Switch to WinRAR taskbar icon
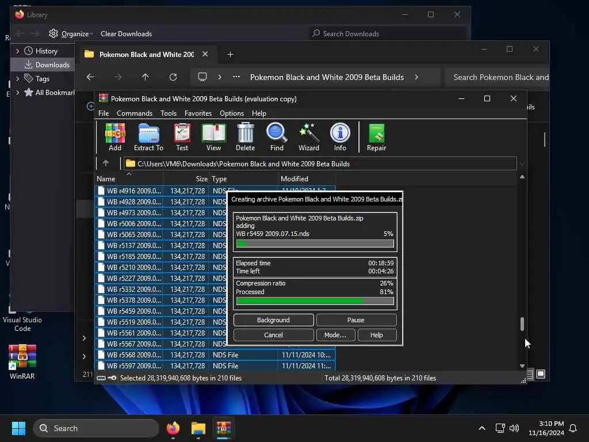 point(224,428)
